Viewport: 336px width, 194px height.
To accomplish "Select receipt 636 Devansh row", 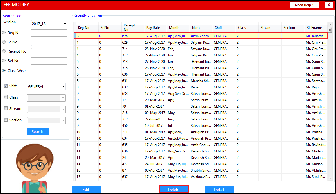I will click(x=201, y=151).
